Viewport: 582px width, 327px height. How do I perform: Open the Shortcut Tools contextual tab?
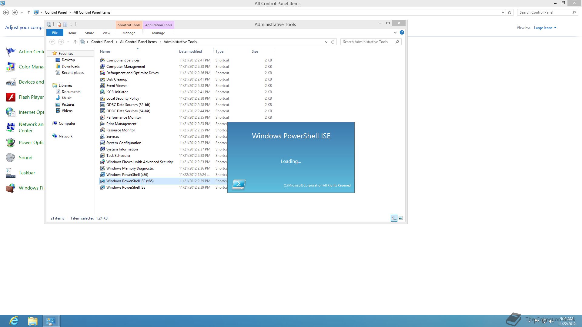[x=129, y=25]
